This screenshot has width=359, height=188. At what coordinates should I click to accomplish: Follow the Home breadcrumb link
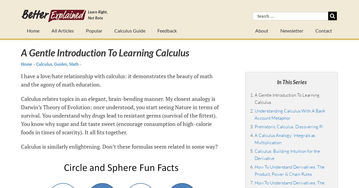[x=26, y=64]
